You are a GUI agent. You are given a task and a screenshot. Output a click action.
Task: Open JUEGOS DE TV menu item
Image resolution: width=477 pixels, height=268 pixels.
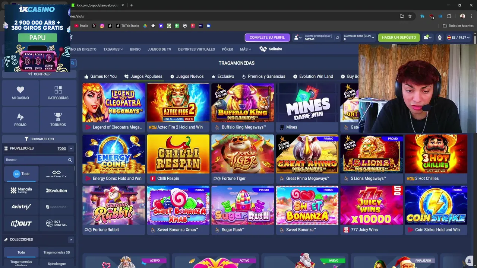159,49
